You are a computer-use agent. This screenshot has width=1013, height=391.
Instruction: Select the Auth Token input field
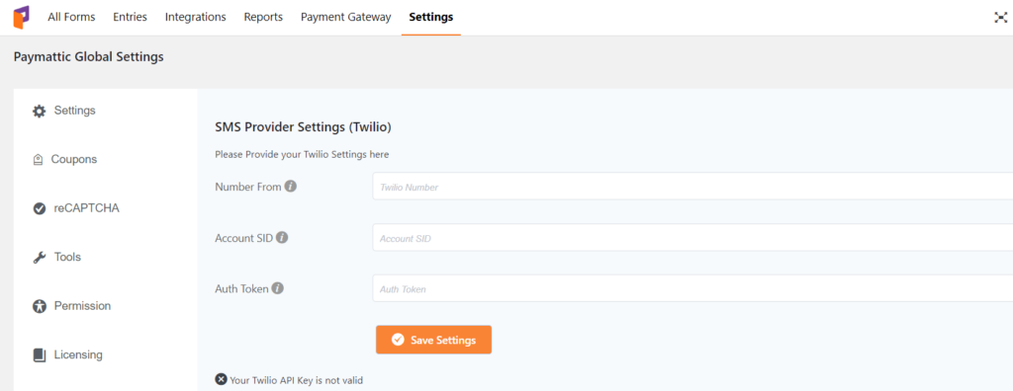coord(692,288)
